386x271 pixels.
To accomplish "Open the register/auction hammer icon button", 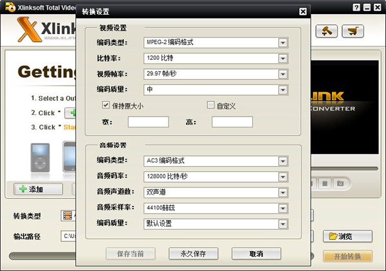I will [326, 31].
